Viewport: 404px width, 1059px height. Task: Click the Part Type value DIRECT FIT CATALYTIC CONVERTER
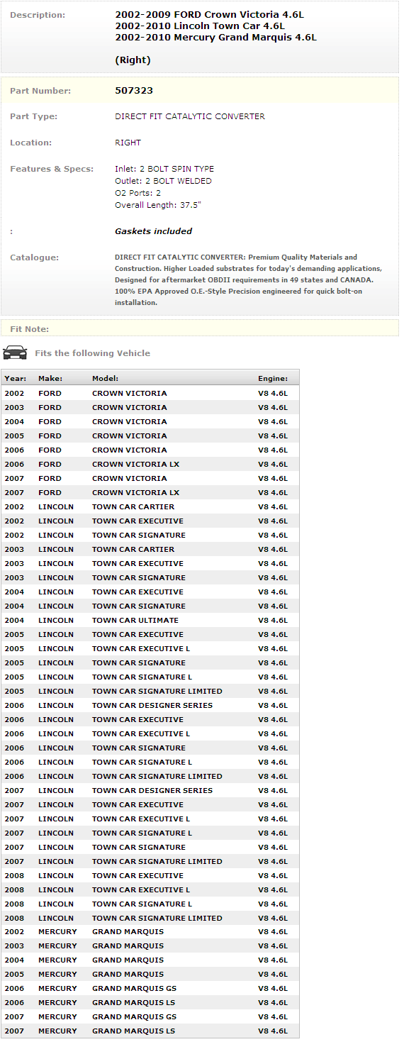click(x=190, y=116)
